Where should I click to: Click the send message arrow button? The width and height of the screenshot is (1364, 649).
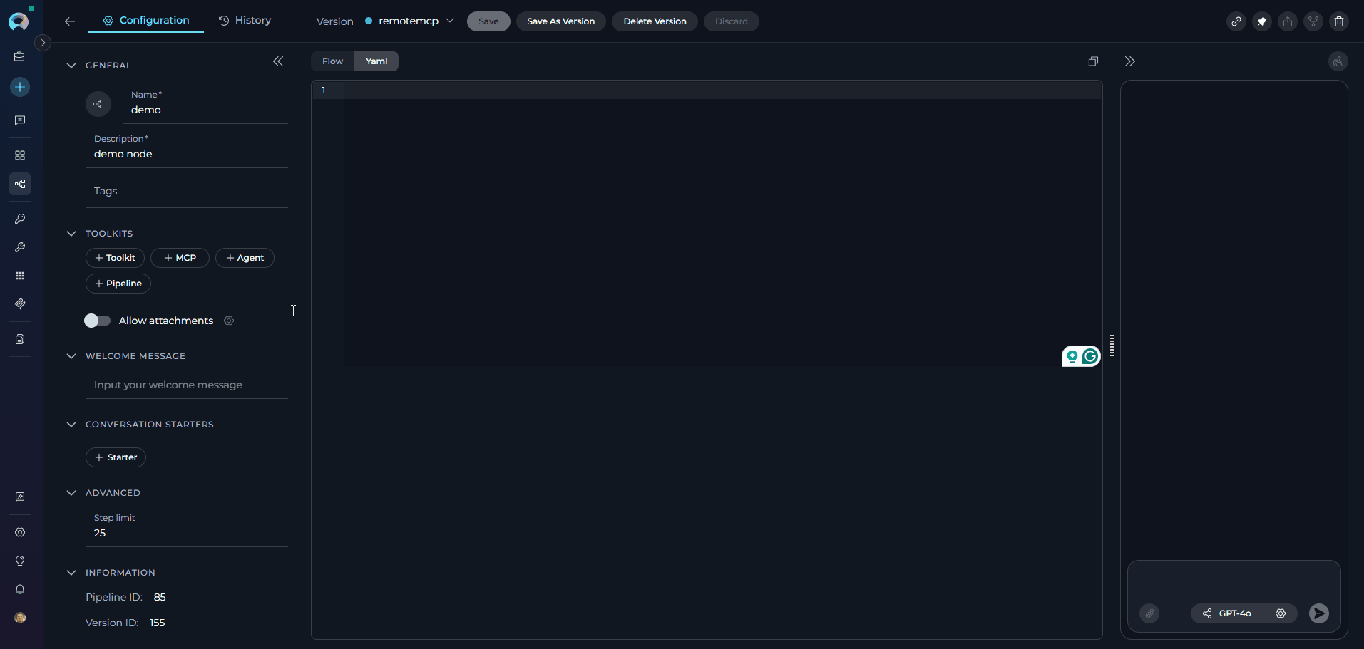point(1318,613)
